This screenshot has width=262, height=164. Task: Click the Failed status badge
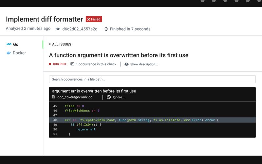click(94, 19)
